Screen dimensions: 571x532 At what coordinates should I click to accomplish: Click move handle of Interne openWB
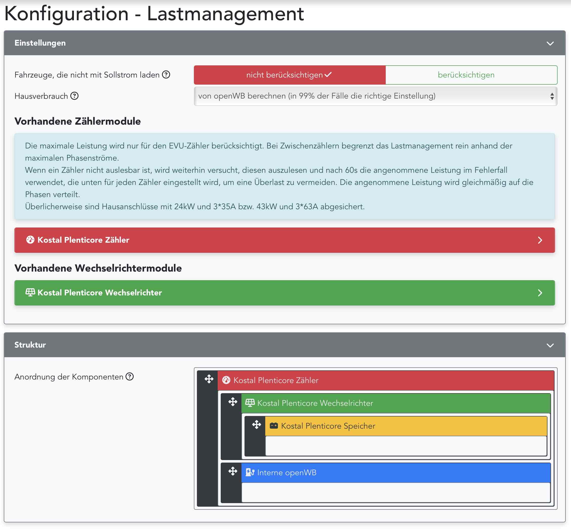point(233,471)
